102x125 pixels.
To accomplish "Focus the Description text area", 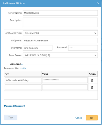I will [x=60, y=22].
